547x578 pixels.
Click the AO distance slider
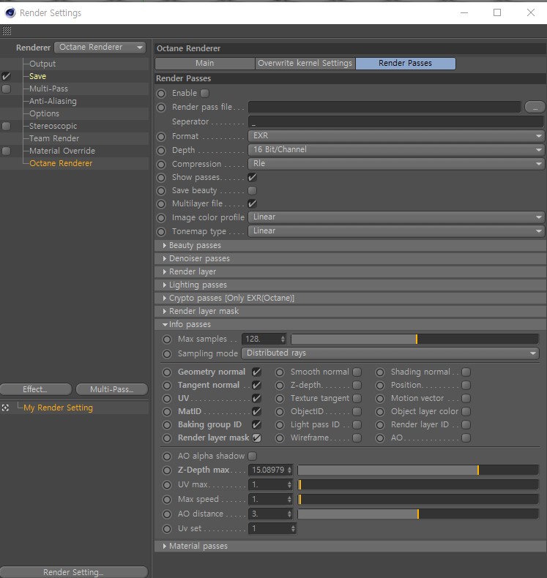coord(418,514)
